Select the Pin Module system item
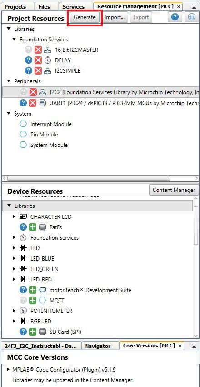This screenshot has height=387, width=200. [44, 135]
